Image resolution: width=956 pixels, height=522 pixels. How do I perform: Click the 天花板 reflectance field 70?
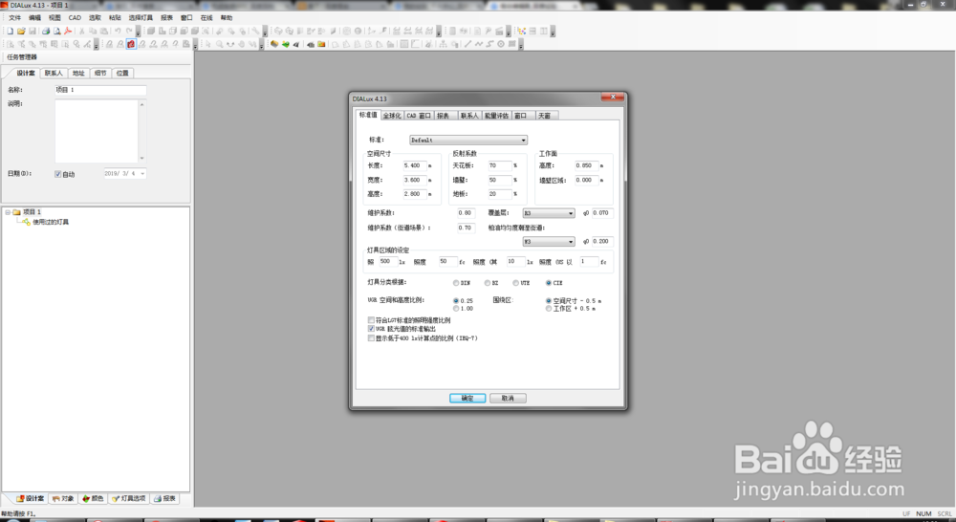[x=500, y=165]
